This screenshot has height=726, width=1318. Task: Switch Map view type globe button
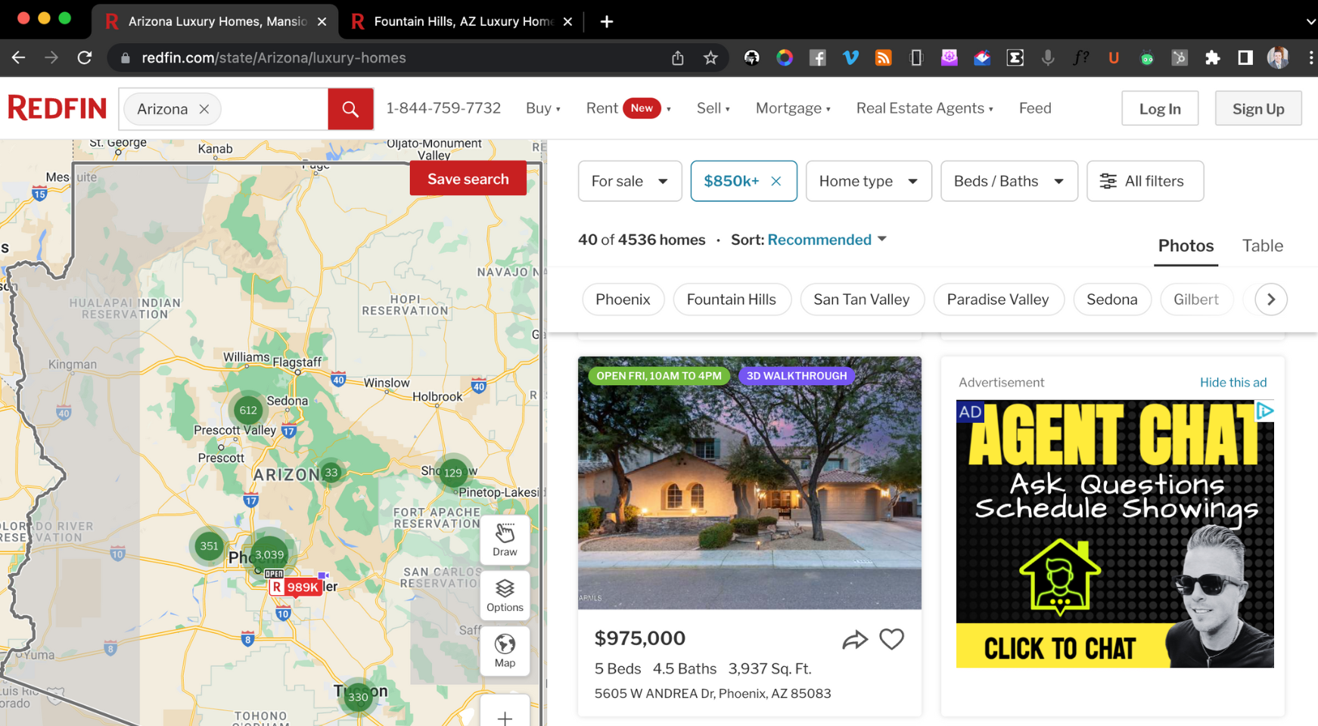505,651
